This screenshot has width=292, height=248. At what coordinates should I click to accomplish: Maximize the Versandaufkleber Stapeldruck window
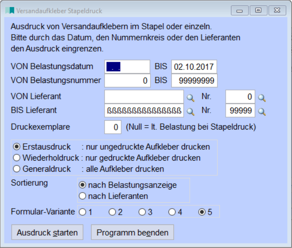(x=258, y=11)
